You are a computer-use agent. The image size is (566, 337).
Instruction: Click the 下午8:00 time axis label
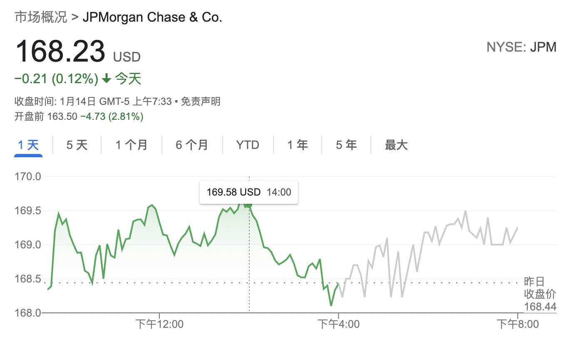coord(518,324)
